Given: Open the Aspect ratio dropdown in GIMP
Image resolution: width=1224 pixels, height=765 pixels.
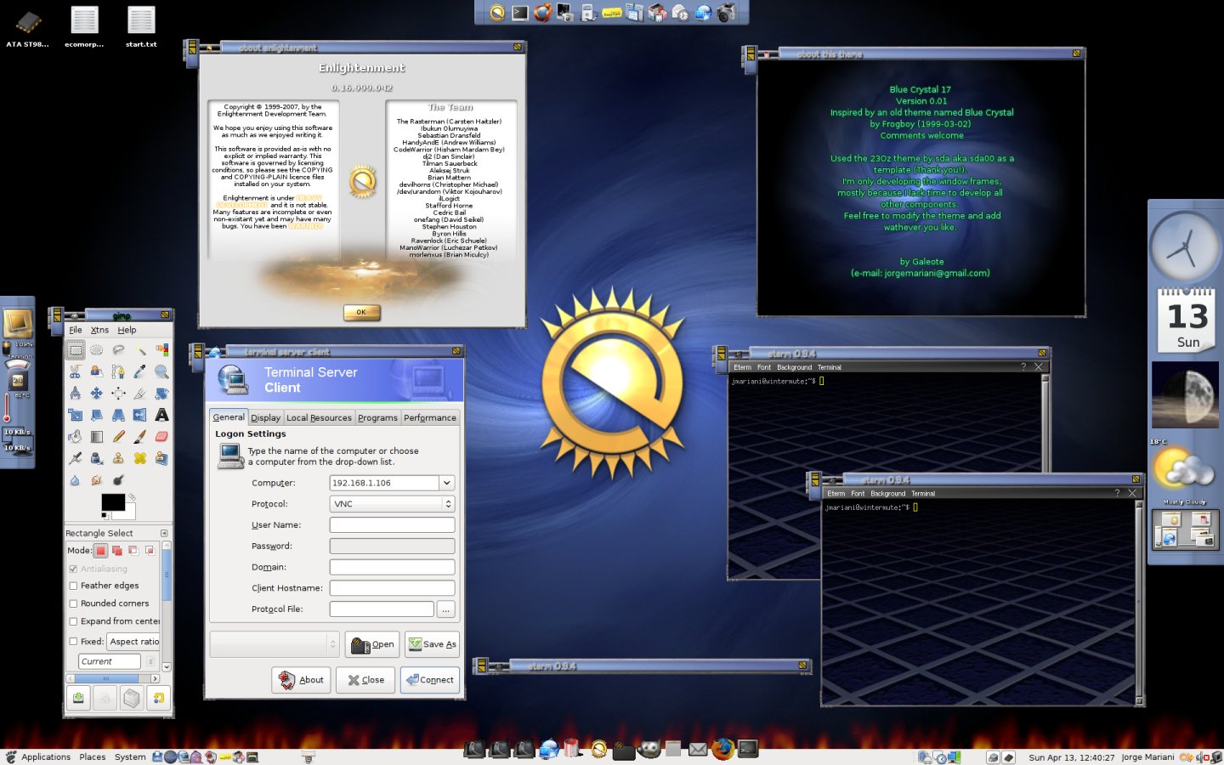Looking at the screenshot, I should tap(134, 642).
